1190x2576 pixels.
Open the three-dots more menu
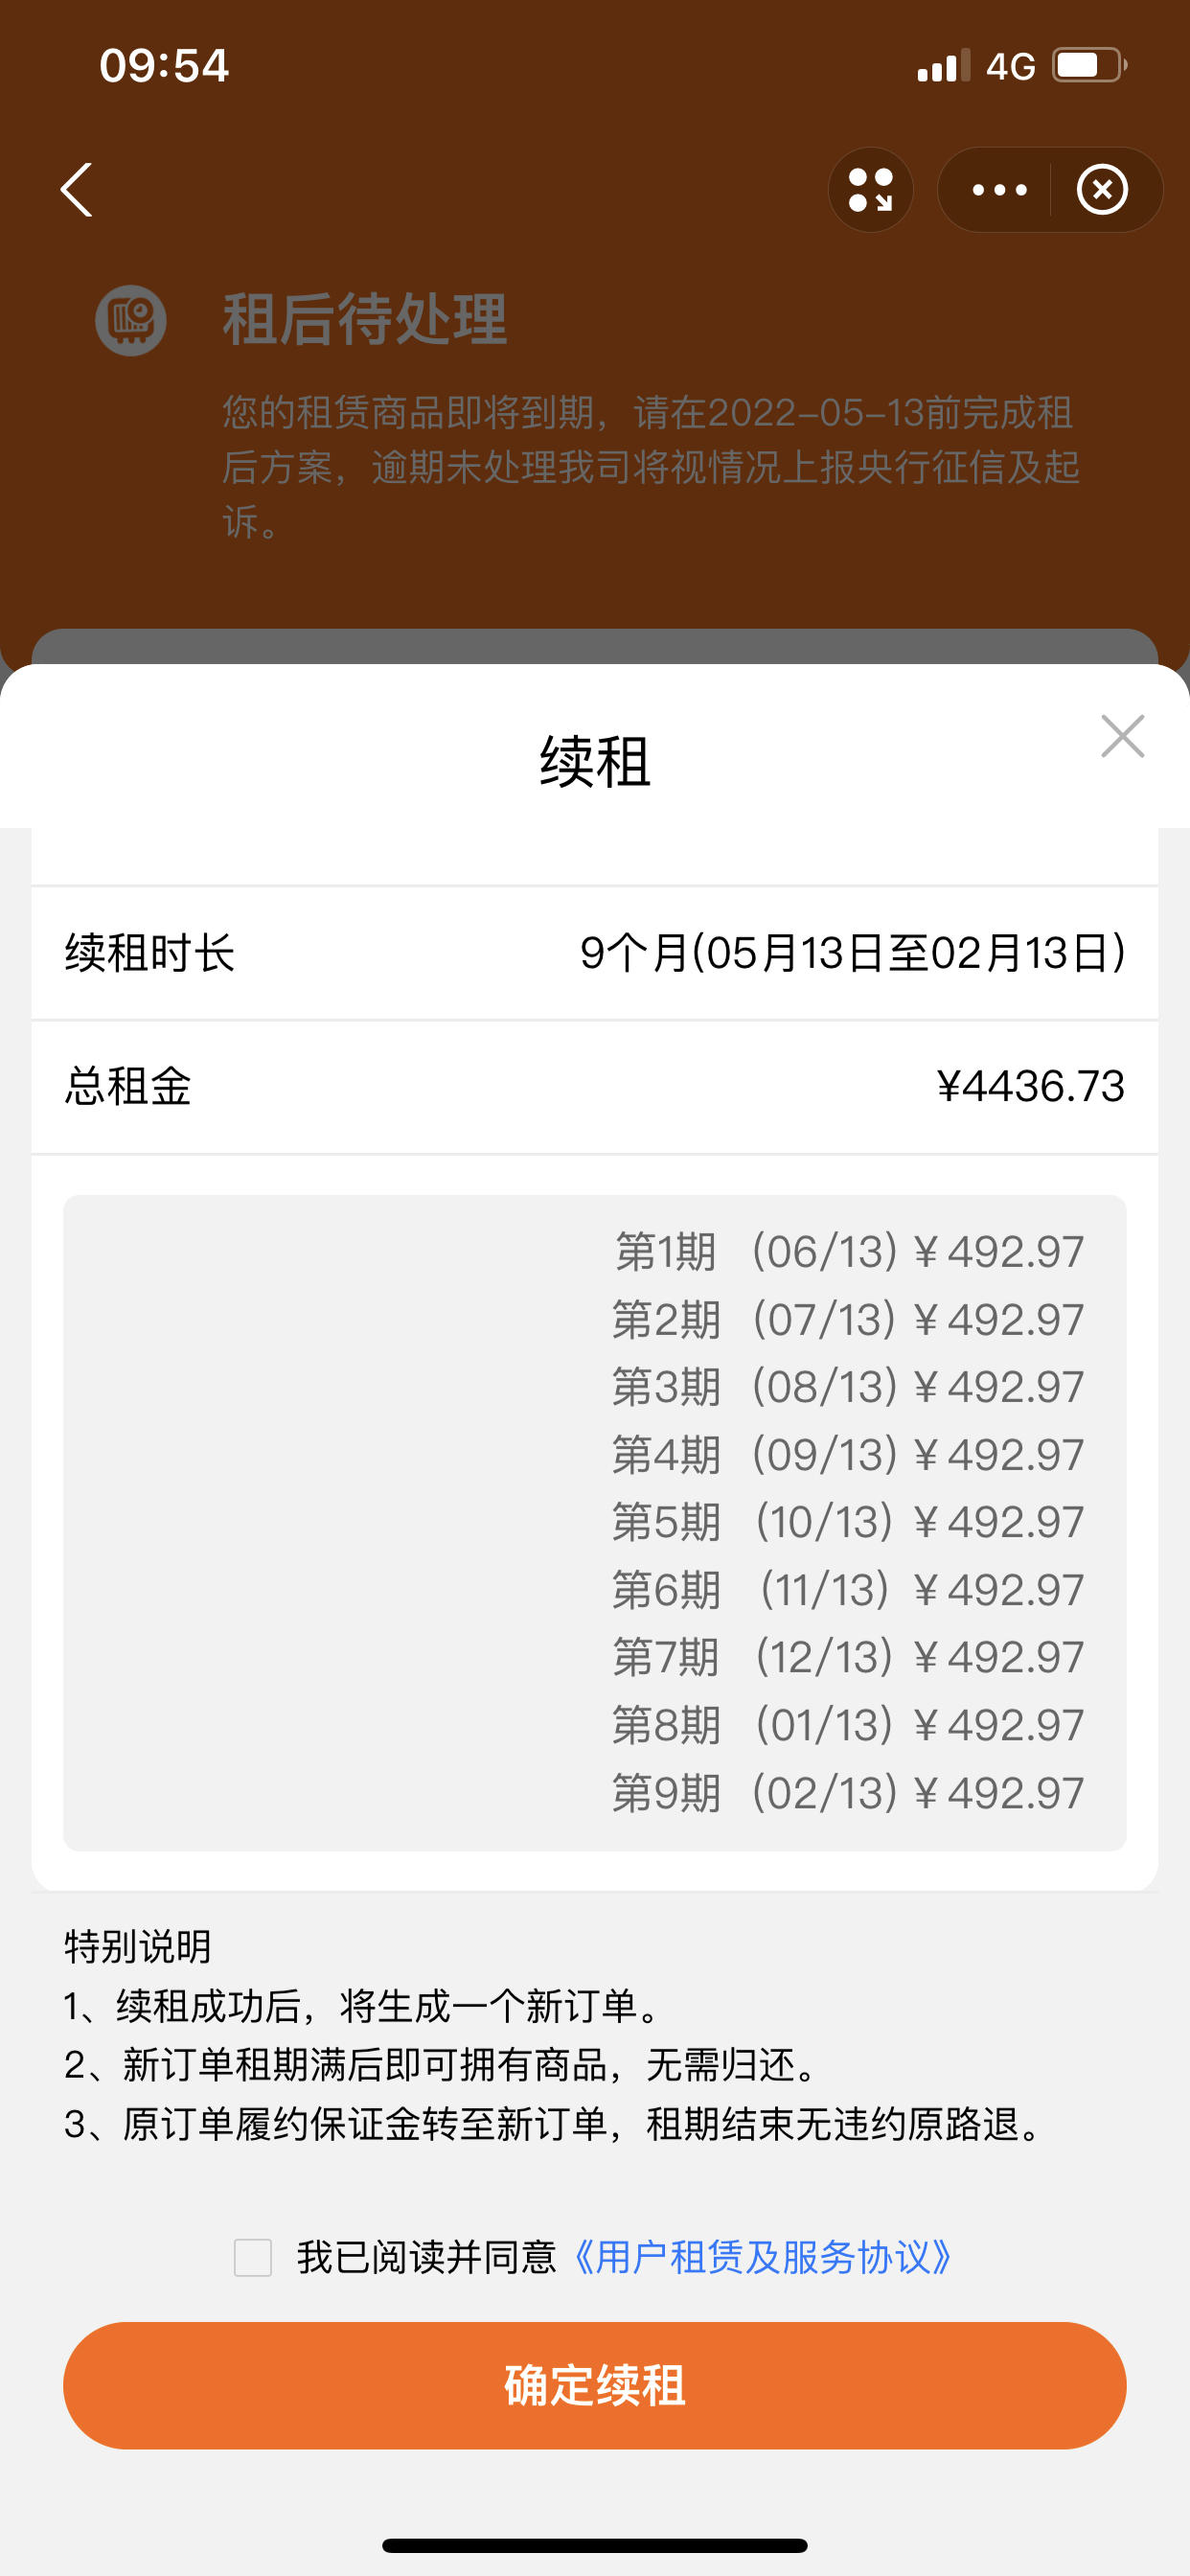[999, 190]
